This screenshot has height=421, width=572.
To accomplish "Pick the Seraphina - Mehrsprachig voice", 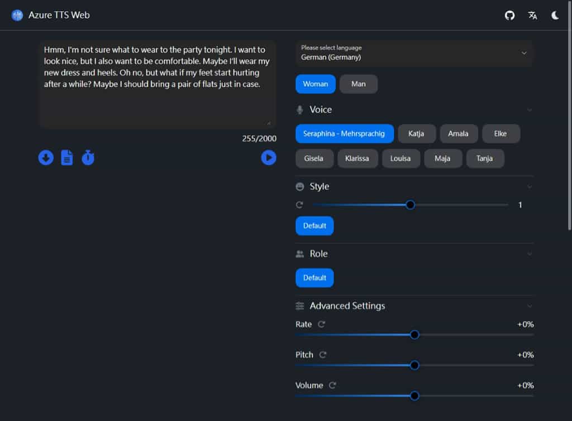I will tap(344, 134).
